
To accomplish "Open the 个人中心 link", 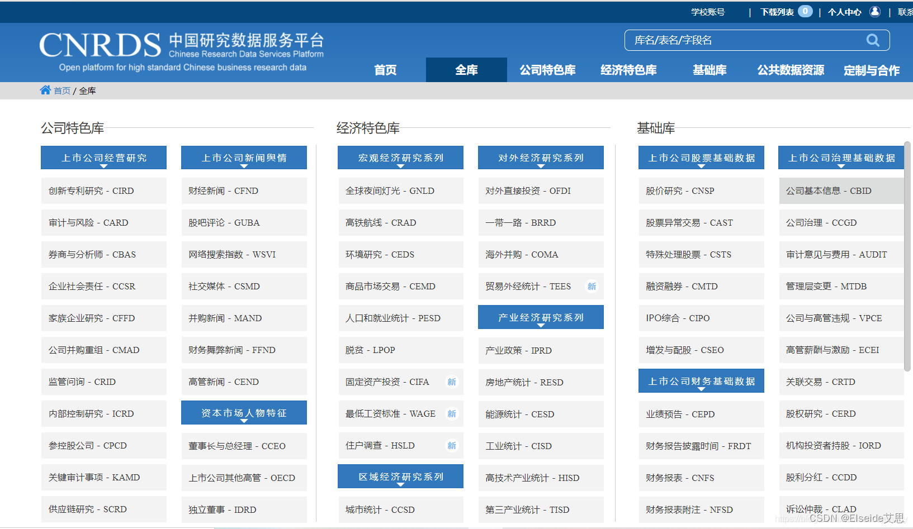I will pyautogui.click(x=845, y=12).
